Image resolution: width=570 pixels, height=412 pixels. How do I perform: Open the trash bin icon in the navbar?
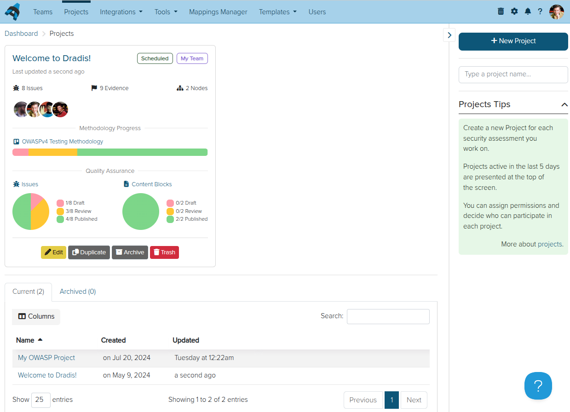(x=501, y=11)
